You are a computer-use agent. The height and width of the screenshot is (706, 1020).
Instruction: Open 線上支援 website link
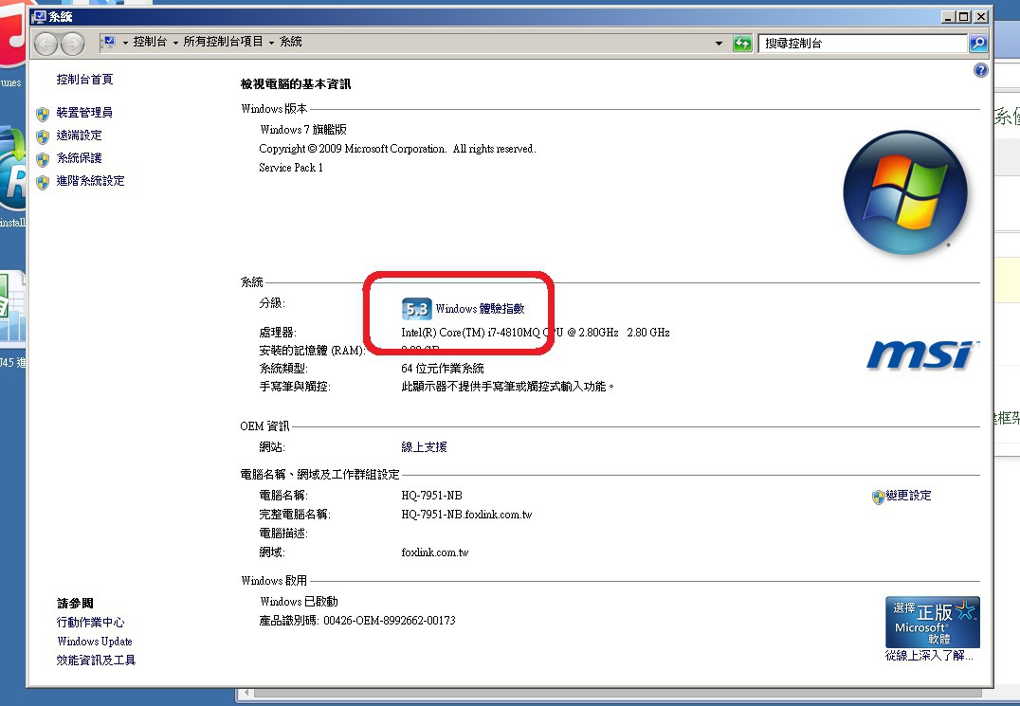click(424, 447)
